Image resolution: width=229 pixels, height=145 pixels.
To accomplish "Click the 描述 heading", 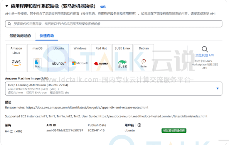I will click(8, 102).
